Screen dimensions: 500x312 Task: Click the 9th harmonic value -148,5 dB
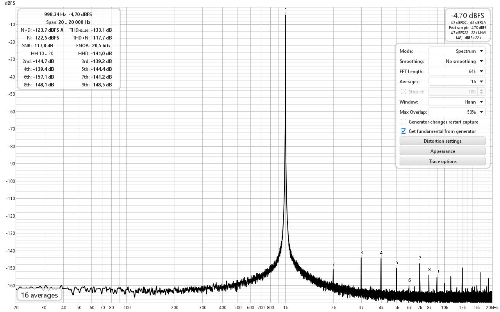pos(102,85)
